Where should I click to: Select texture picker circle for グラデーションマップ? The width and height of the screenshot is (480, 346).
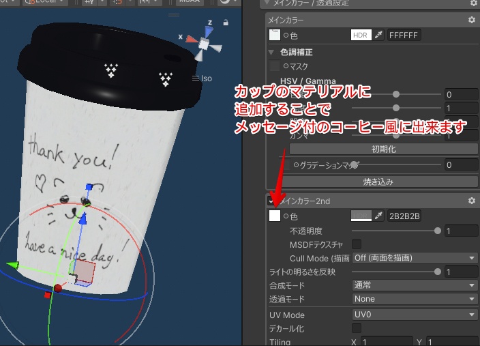296,165
